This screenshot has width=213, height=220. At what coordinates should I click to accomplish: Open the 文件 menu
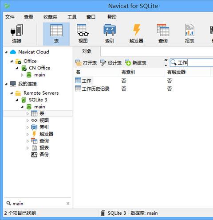pos(10,17)
